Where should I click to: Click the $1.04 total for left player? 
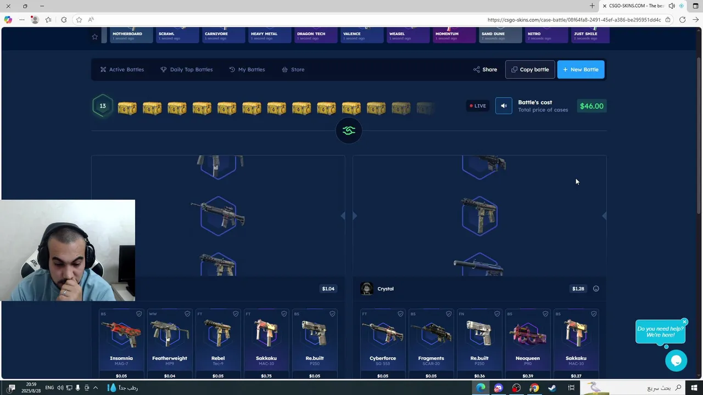point(328,289)
